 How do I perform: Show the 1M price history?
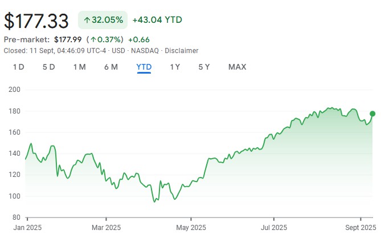click(x=79, y=67)
